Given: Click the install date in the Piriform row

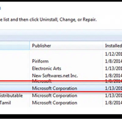Looking at the screenshot, I should pos(113,61).
